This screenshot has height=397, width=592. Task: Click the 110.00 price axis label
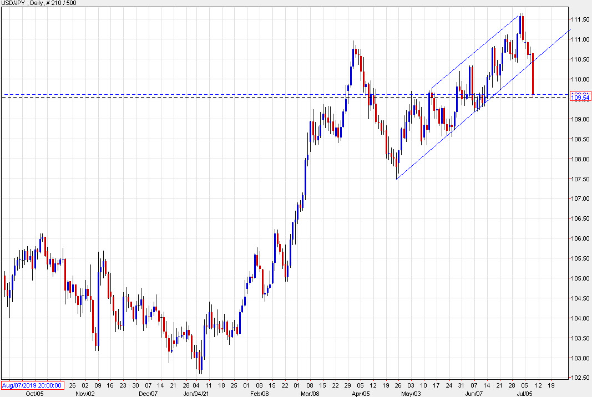[580, 79]
